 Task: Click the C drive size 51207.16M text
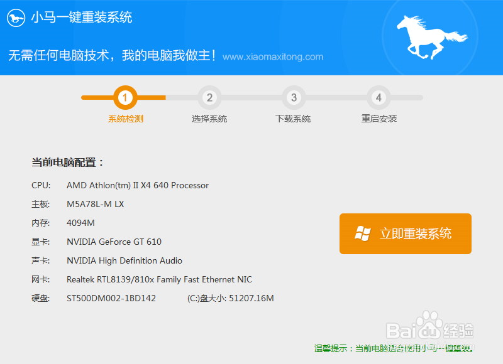tap(230, 298)
